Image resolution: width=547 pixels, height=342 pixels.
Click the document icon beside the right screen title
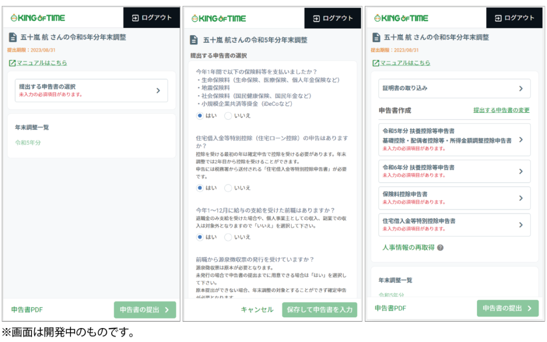[376, 37]
